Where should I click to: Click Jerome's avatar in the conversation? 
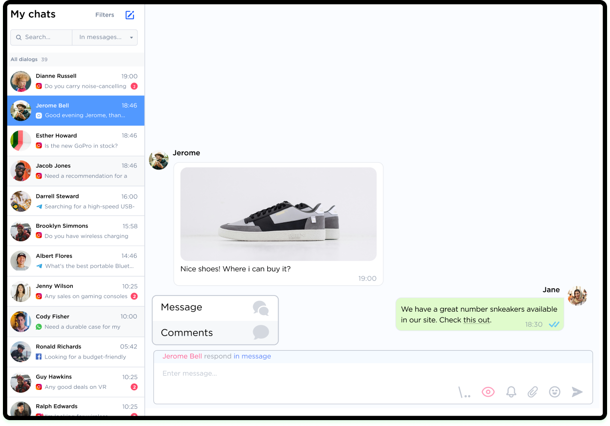click(x=159, y=160)
